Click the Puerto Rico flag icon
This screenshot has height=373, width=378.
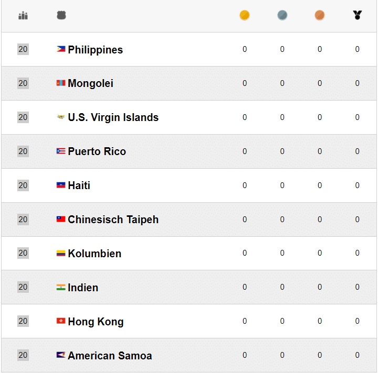[x=61, y=151]
